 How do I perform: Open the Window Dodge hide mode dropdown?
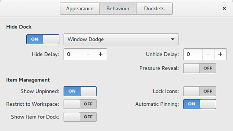click(121, 39)
